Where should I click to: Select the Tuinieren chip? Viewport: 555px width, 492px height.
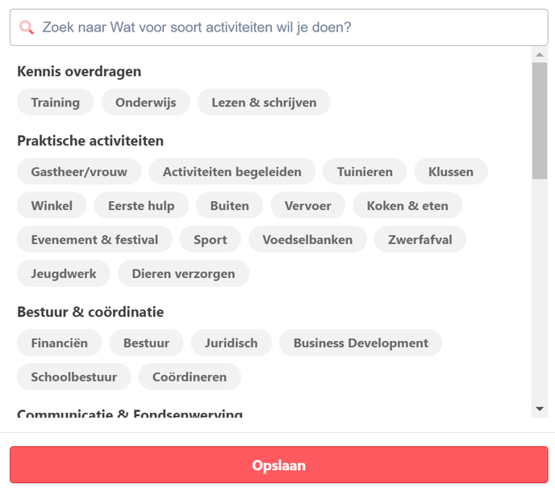365,172
